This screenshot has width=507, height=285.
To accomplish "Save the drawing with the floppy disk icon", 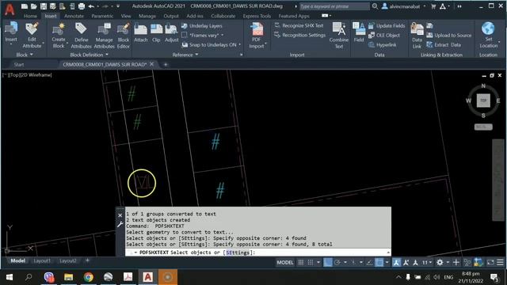I will (x=44, y=6).
